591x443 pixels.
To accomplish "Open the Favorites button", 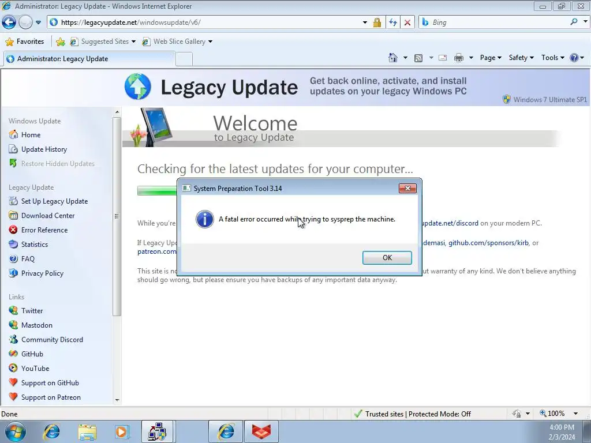I will pos(25,42).
